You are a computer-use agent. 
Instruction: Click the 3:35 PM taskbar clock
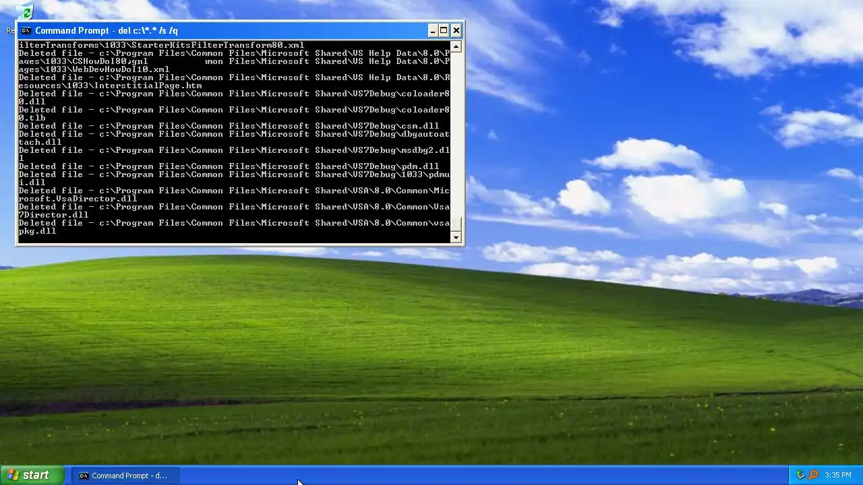pos(837,476)
